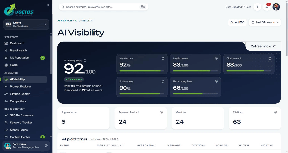288x153 pixels.
Task: Open the Last 30 days date dropdown
Action: point(265,22)
